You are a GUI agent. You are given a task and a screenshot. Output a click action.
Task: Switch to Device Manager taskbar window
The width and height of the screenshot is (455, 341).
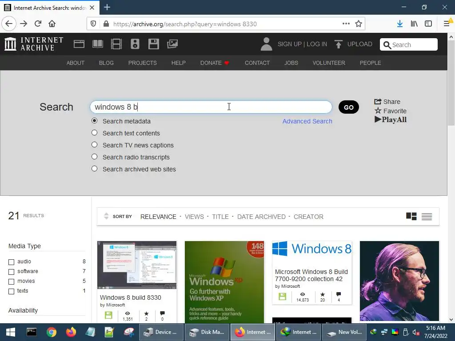point(161,332)
